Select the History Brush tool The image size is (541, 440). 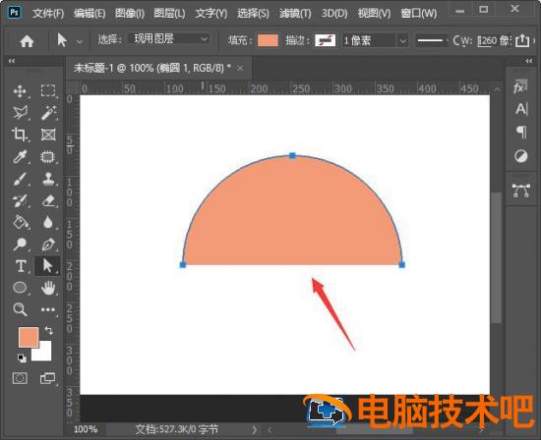[x=20, y=201]
